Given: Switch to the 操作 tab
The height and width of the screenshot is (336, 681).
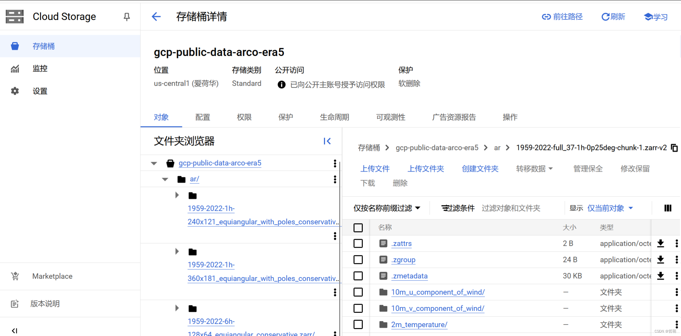Looking at the screenshot, I should 510,117.
